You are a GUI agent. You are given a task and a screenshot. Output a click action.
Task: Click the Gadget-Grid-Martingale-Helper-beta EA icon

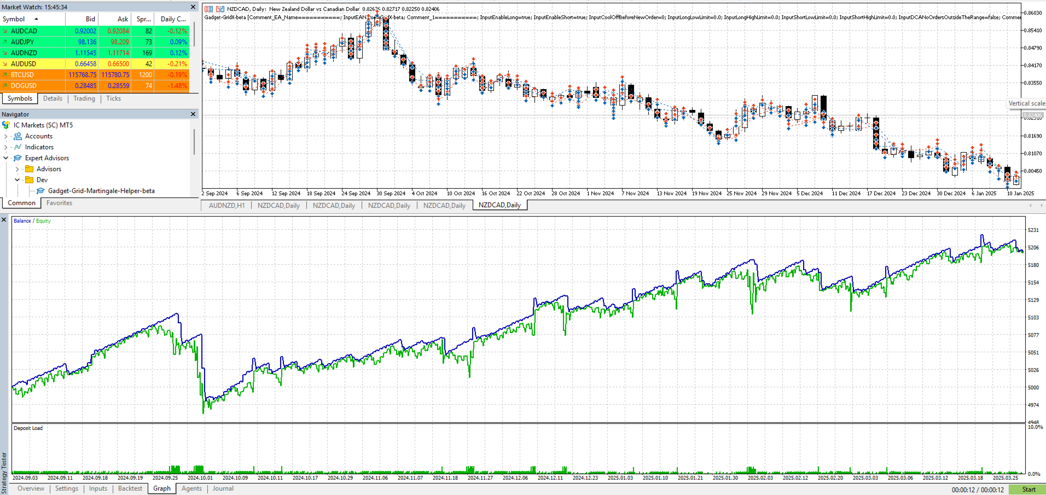(x=41, y=191)
